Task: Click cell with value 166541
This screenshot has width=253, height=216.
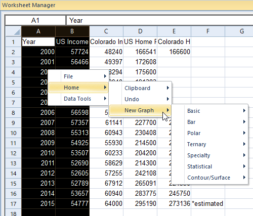Action: 140,52
